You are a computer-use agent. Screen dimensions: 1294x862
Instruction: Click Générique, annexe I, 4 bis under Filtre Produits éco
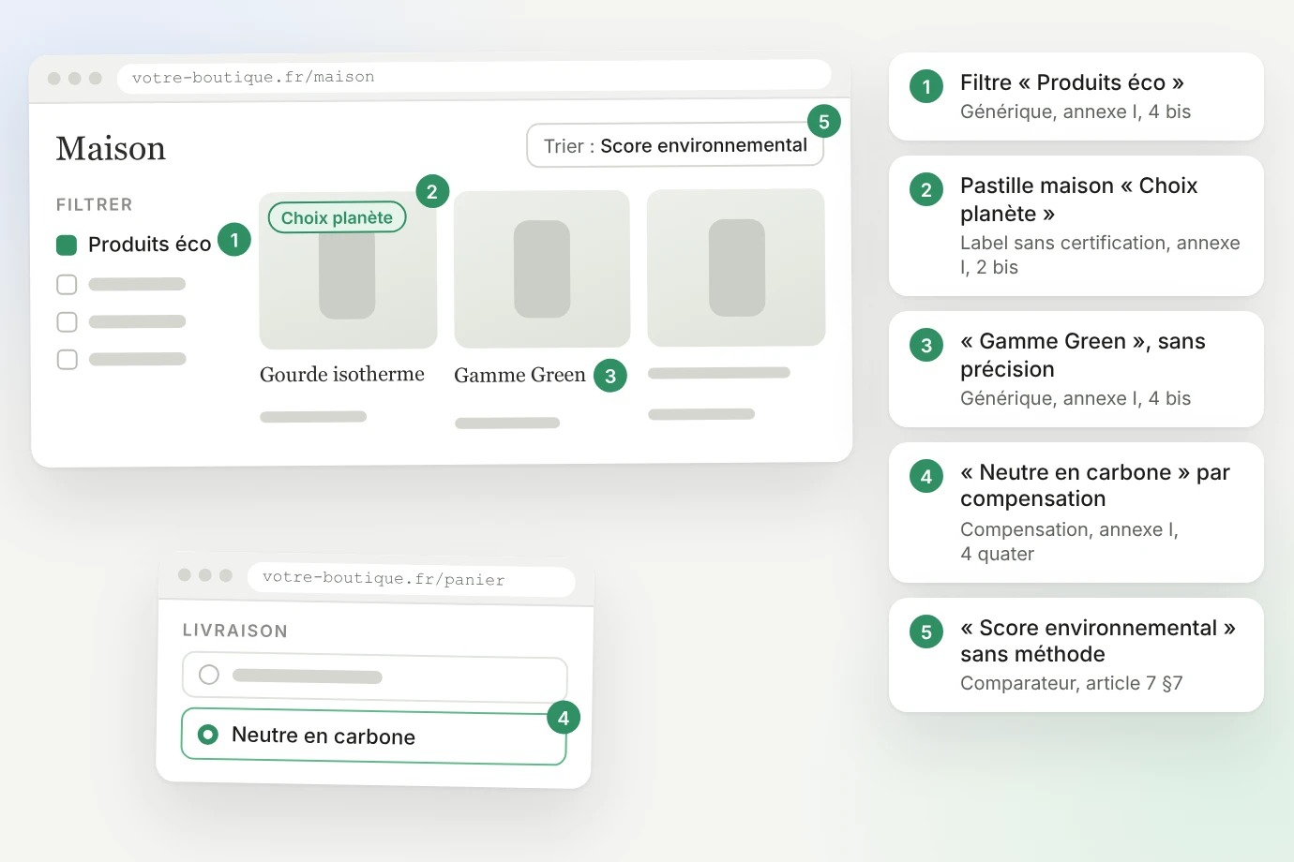[1076, 111]
